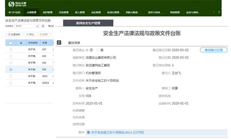Viewport: 231px width, 139px height.
Task: Click the 文号 column header
Action: tap(45, 43)
